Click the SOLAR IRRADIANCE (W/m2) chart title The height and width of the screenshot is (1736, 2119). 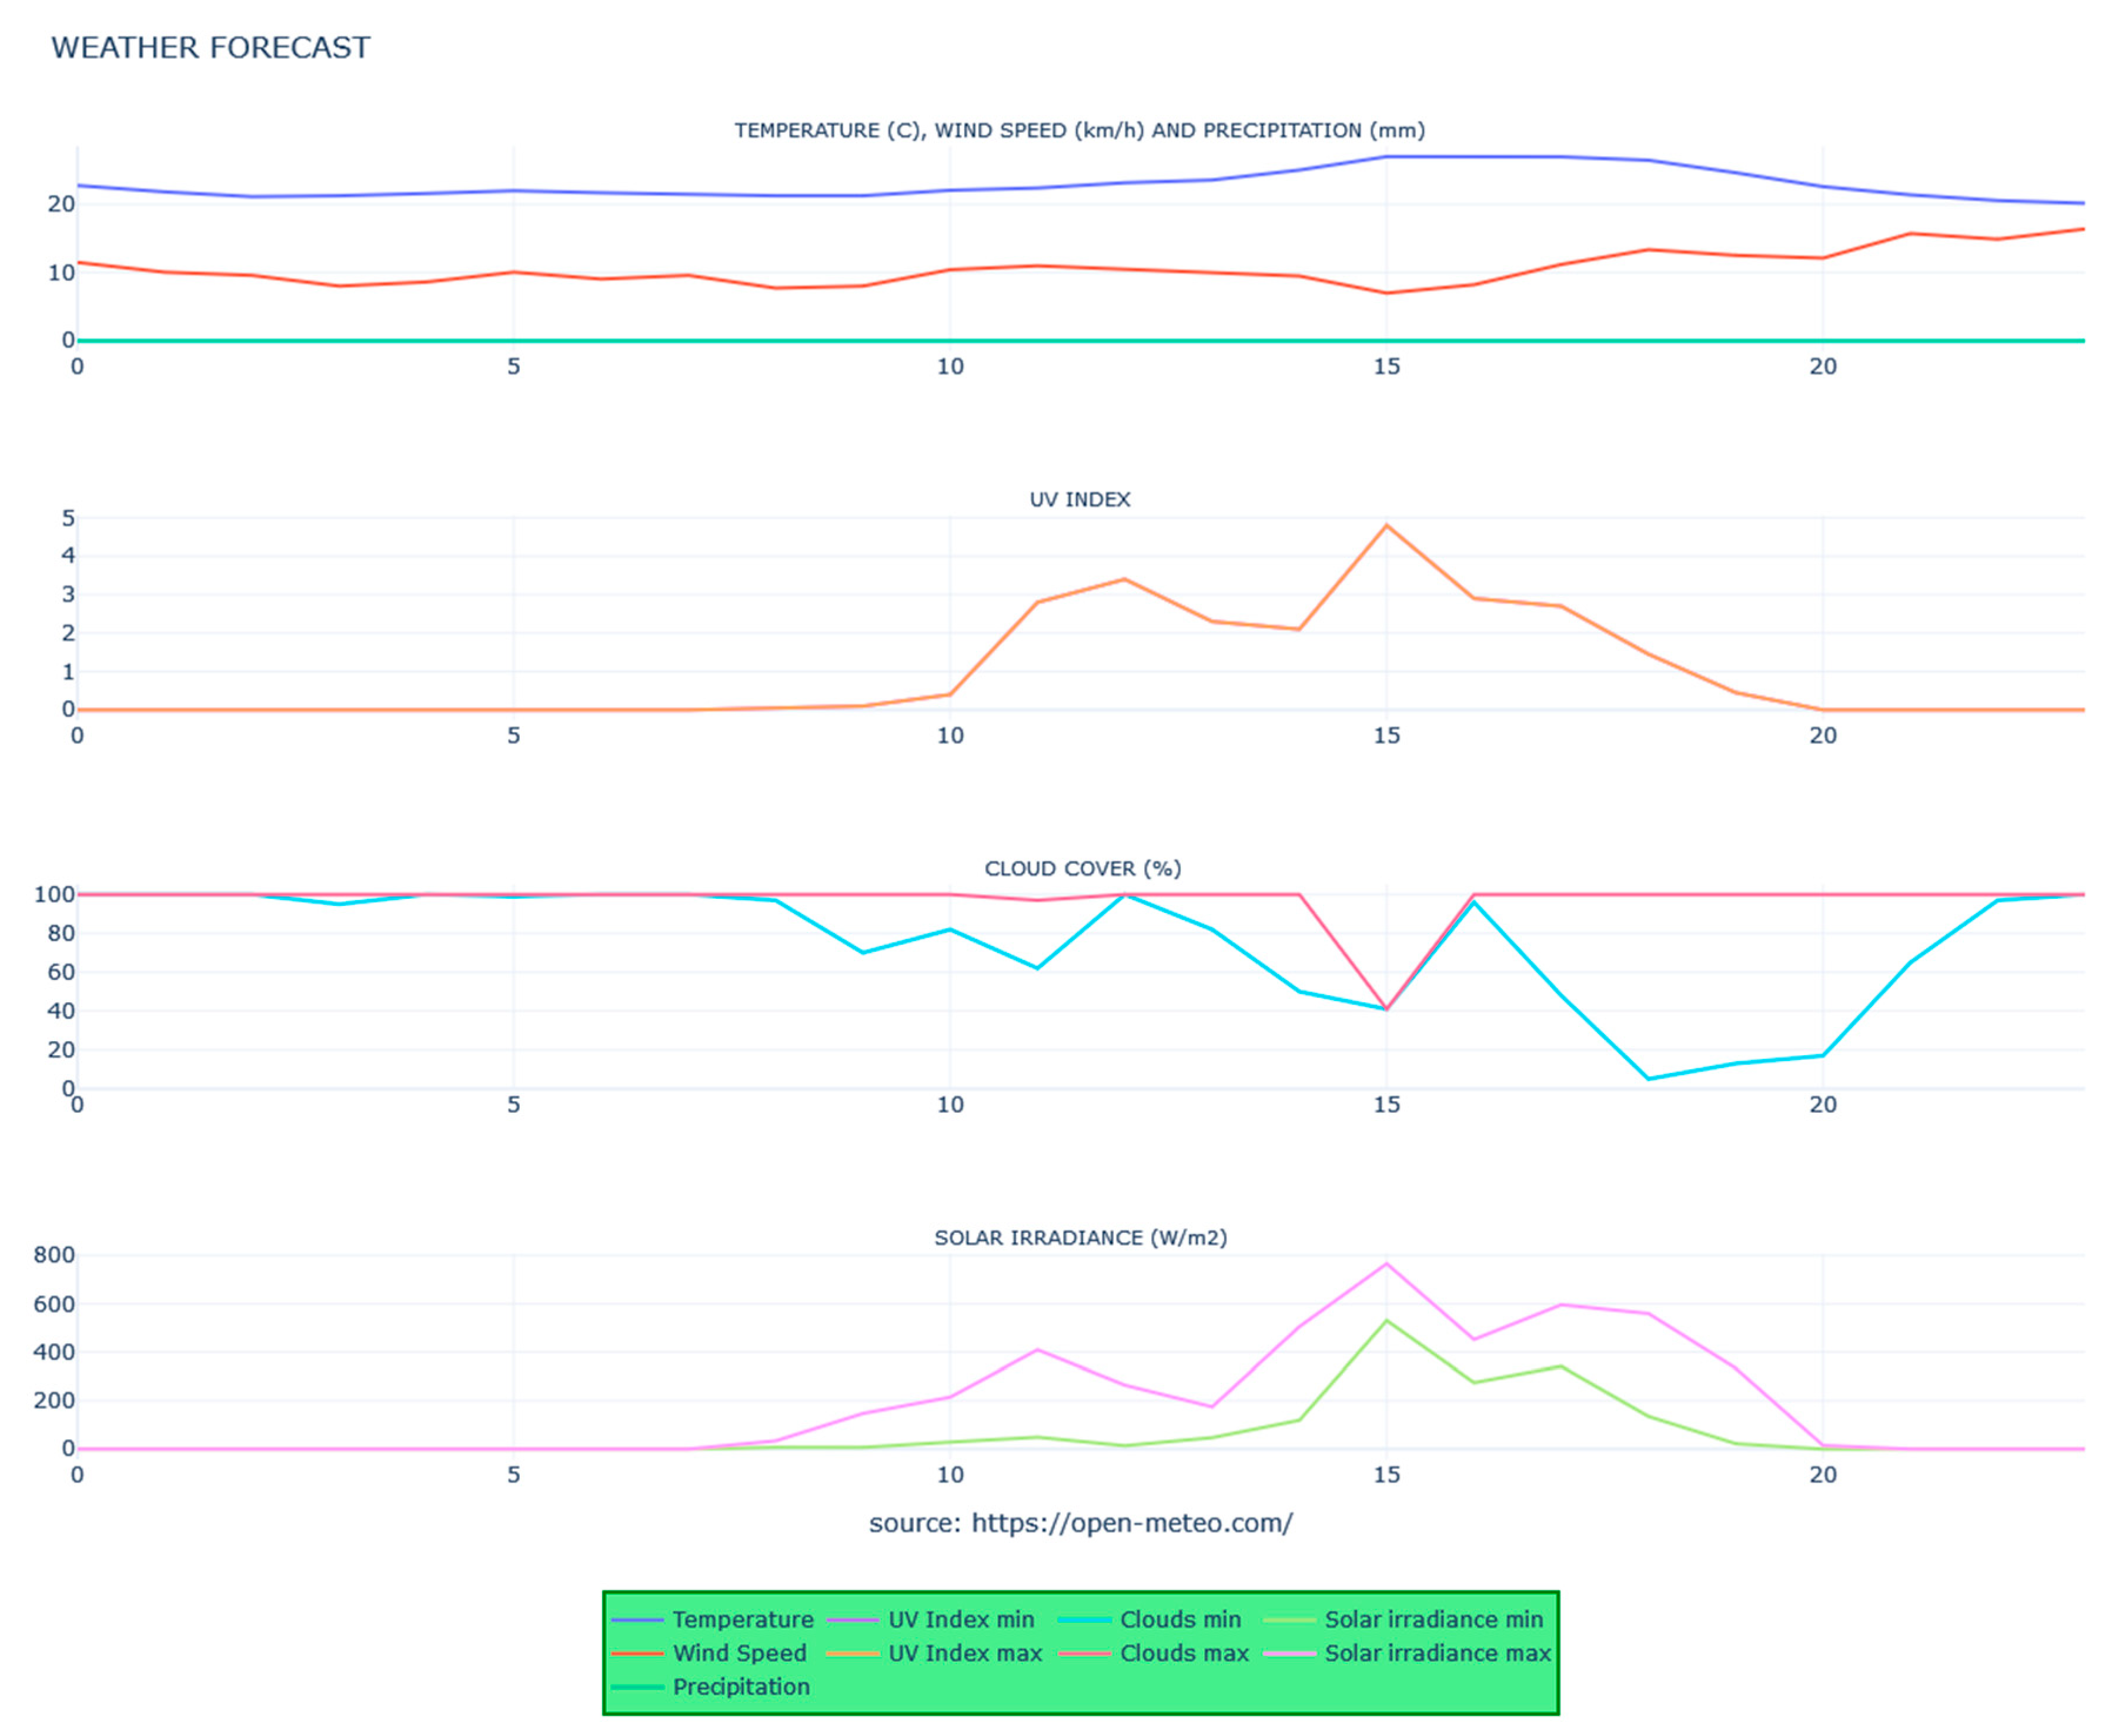pos(1080,1237)
